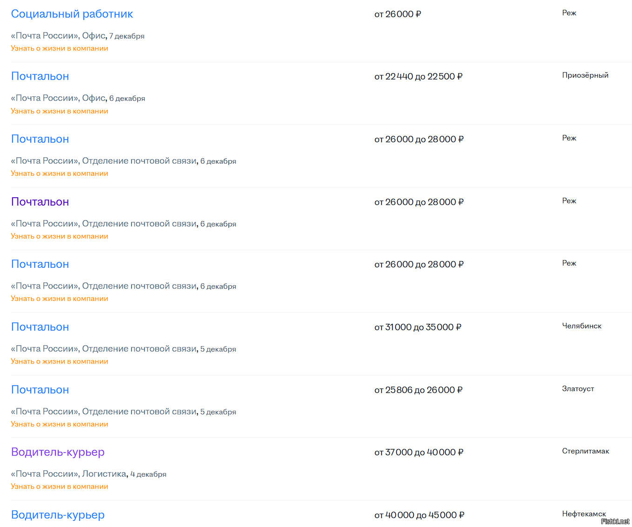Click salary "от 40 000 до 45 000 ₽"
Screen dimensions: 632x527
click(419, 515)
